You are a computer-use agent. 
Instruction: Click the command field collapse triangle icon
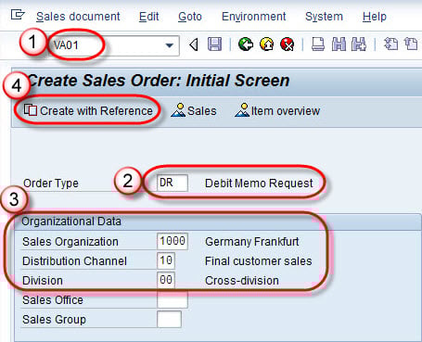pos(194,44)
